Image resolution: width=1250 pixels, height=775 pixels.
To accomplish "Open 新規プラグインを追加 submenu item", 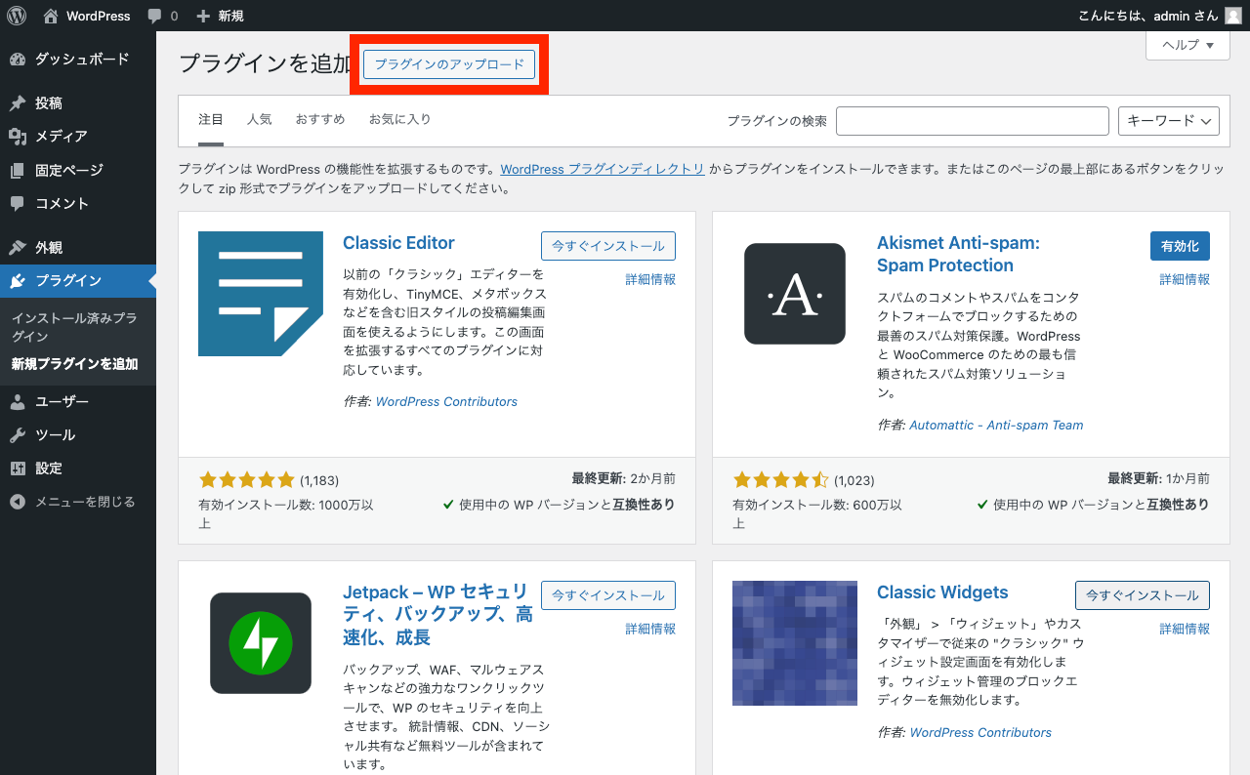I will point(74,364).
